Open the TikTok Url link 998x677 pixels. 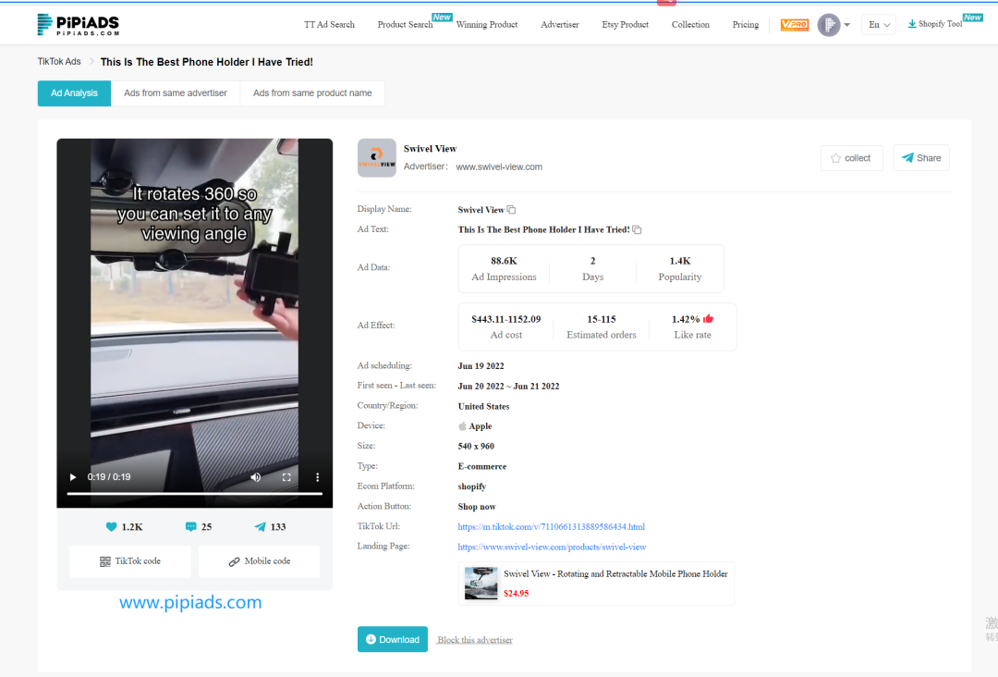(x=551, y=526)
